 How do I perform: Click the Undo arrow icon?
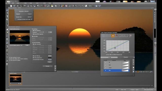(38, 6)
